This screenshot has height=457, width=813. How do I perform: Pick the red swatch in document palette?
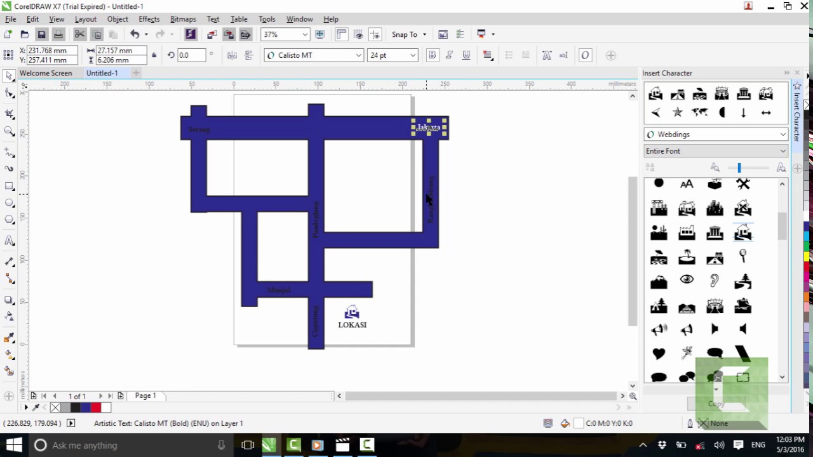[96, 407]
